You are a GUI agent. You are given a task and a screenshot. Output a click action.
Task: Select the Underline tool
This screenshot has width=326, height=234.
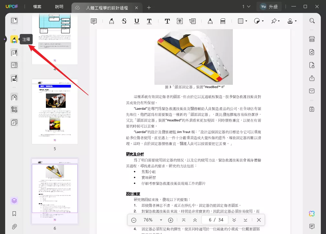[x=136, y=21]
